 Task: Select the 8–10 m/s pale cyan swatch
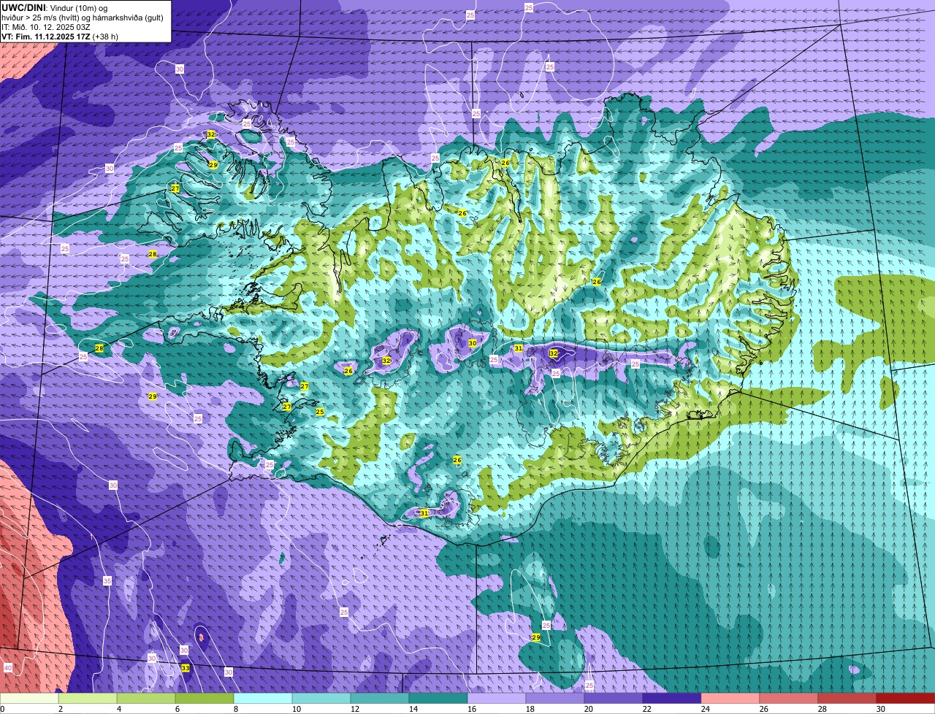pos(263,698)
